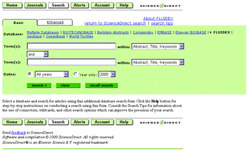Viewport: 248px width, 153px height.
Task: Click the ScienceDirect logo in bottom navigation
Action: 160,123
